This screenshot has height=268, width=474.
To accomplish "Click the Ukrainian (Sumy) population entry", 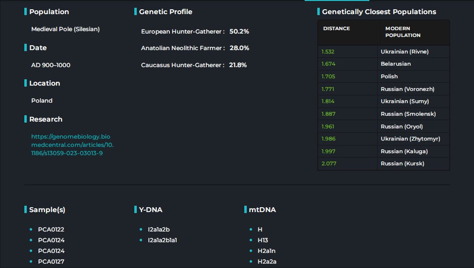I will (404, 101).
